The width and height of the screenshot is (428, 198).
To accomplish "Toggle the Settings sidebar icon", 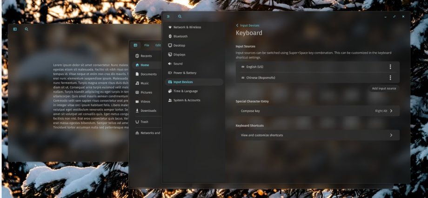I will [x=168, y=16].
